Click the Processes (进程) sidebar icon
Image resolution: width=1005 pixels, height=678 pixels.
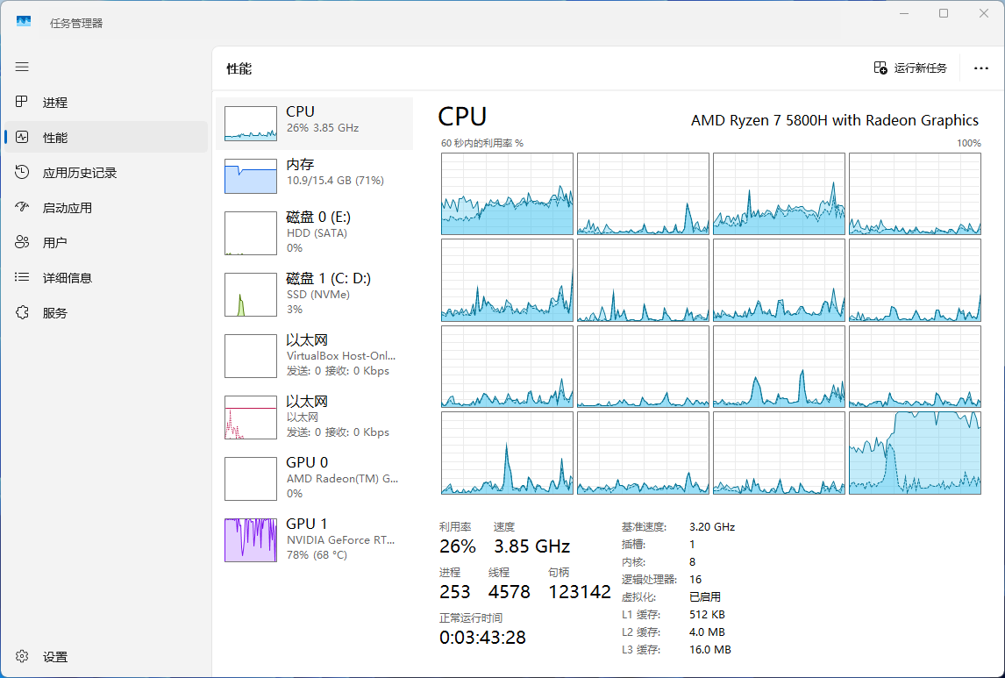(x=22, y=103)
